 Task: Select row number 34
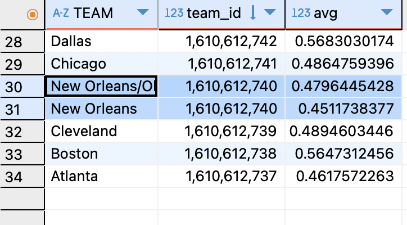tap(22, 177)
